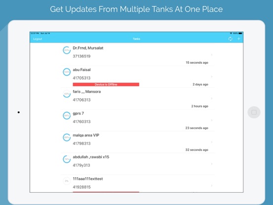Select the tank name Dr.Frnd, Mursalat
The width and height of the screenshot is (273, 205).
pos(88,48)
